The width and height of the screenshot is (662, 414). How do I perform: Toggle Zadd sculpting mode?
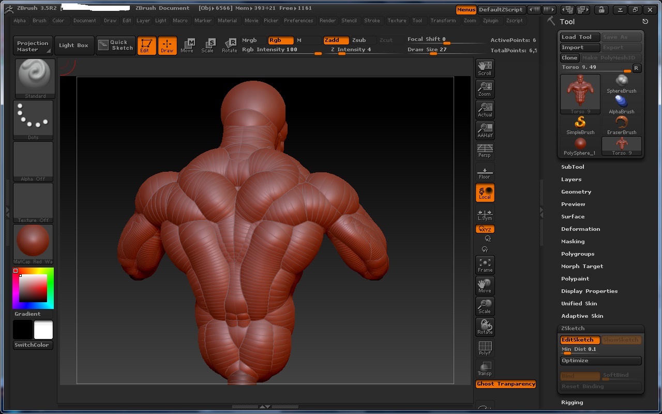pos(336,40)
